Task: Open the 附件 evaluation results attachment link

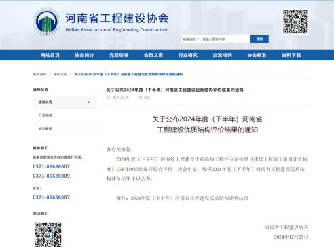Action: pos(182,198)
